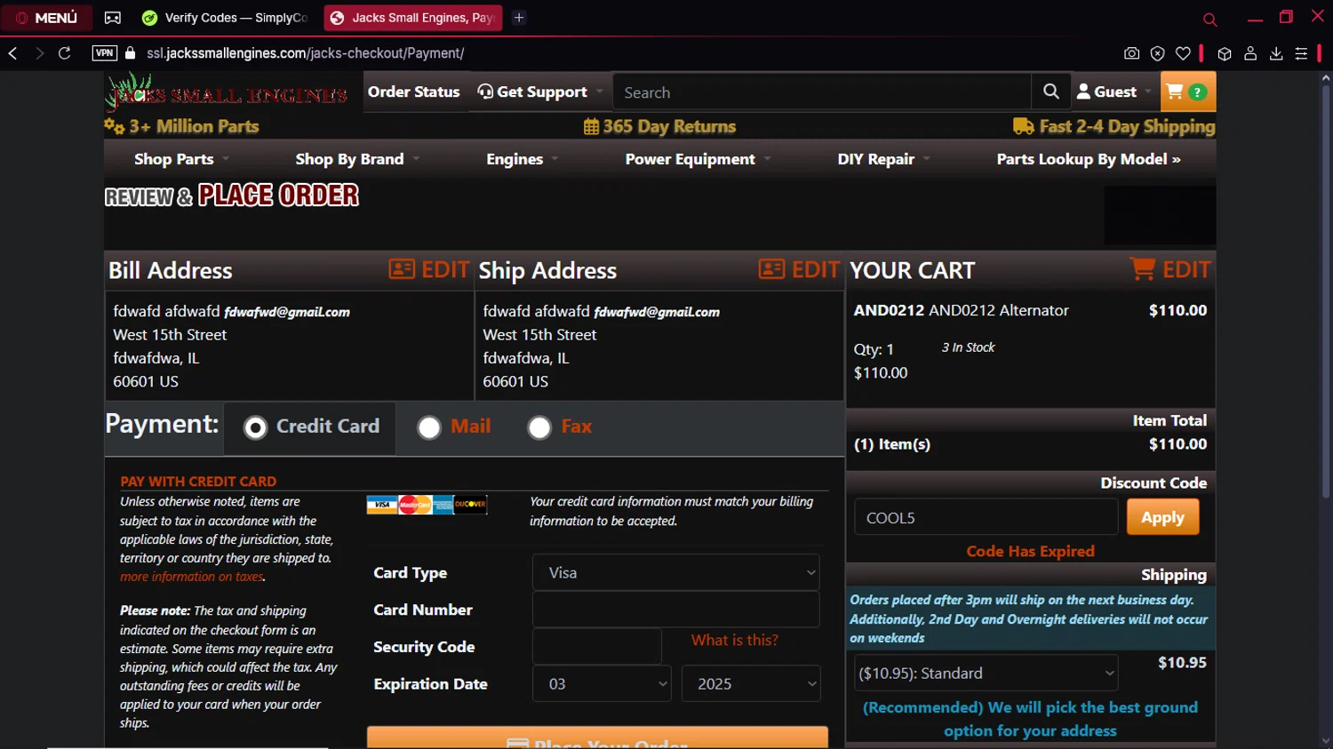Open more information on taxes link

[x=192, y=577]
